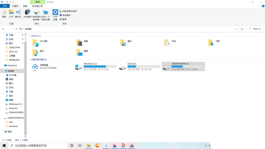Open the 3D 对象 folder
265x149 pixels.
[40, 43]
